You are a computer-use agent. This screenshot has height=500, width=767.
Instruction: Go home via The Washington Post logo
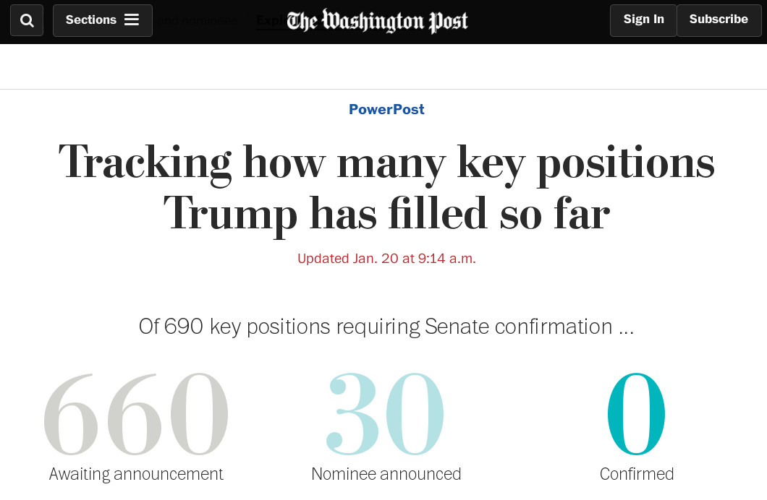pyautogui.click(x=377, y=21)
